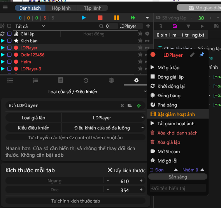The width and height of the screenshot is (221, 208).
Task: Open the Loại giả lập LDPlayer dropdown
Action: [x=103, y=117]
